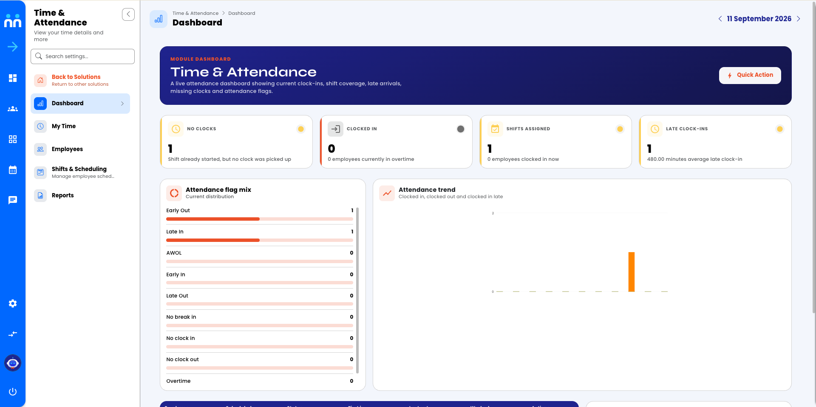Image resolution: width=816 pixels, height=407 pixels.
Task: Click the AWOL row label
Action: (x=174, y=253)
